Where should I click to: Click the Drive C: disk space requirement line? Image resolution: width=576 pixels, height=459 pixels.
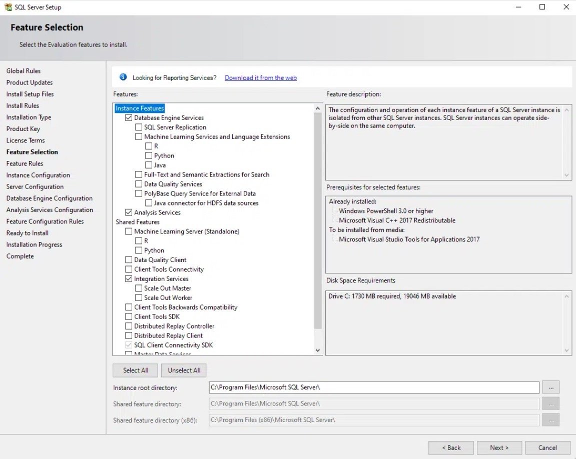[x=392, y=296]
